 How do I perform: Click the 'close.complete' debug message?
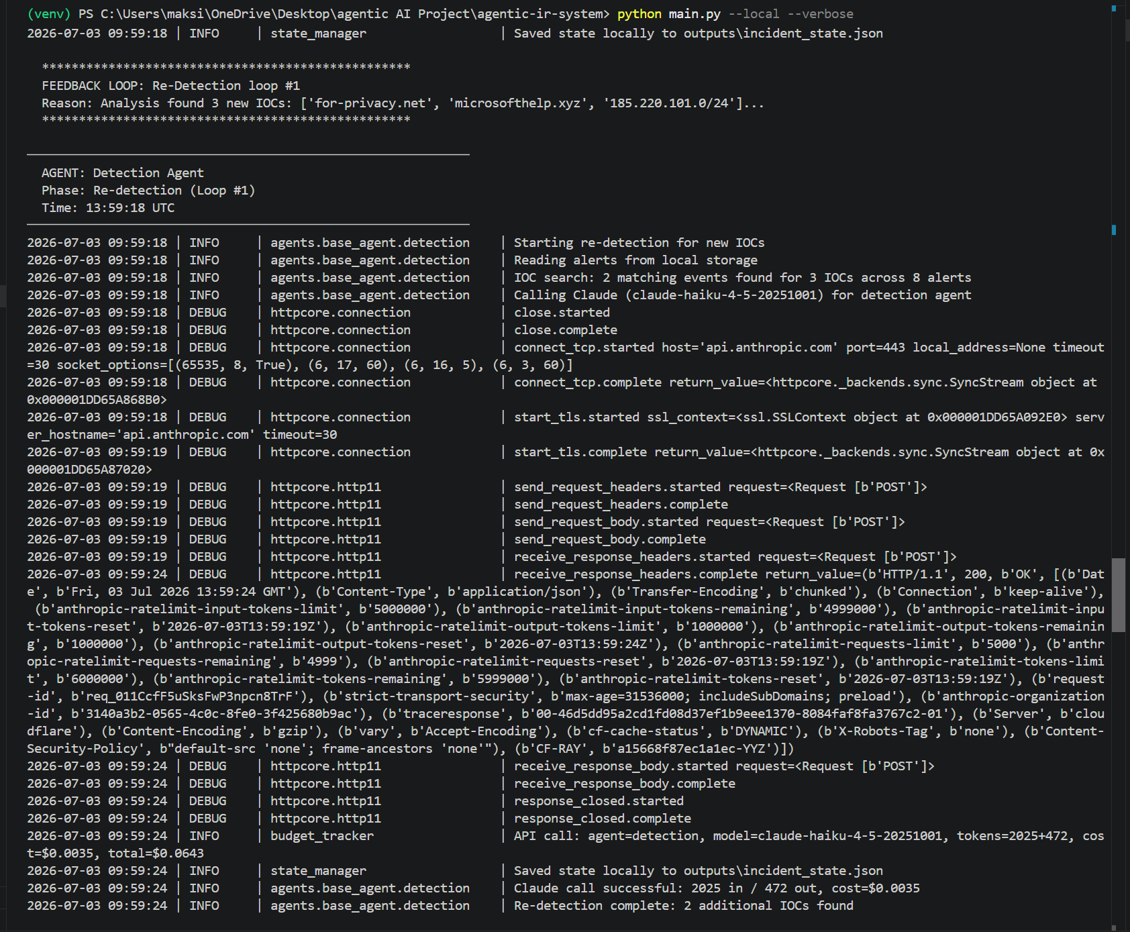(x=566, y=330)
